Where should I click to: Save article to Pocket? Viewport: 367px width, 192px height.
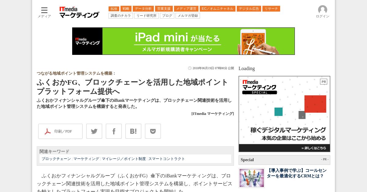coord(153,131)
